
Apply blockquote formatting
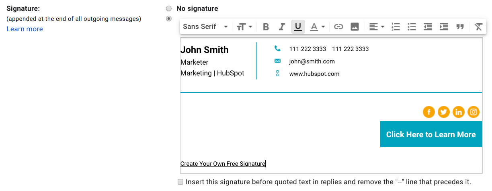(460, 27)
